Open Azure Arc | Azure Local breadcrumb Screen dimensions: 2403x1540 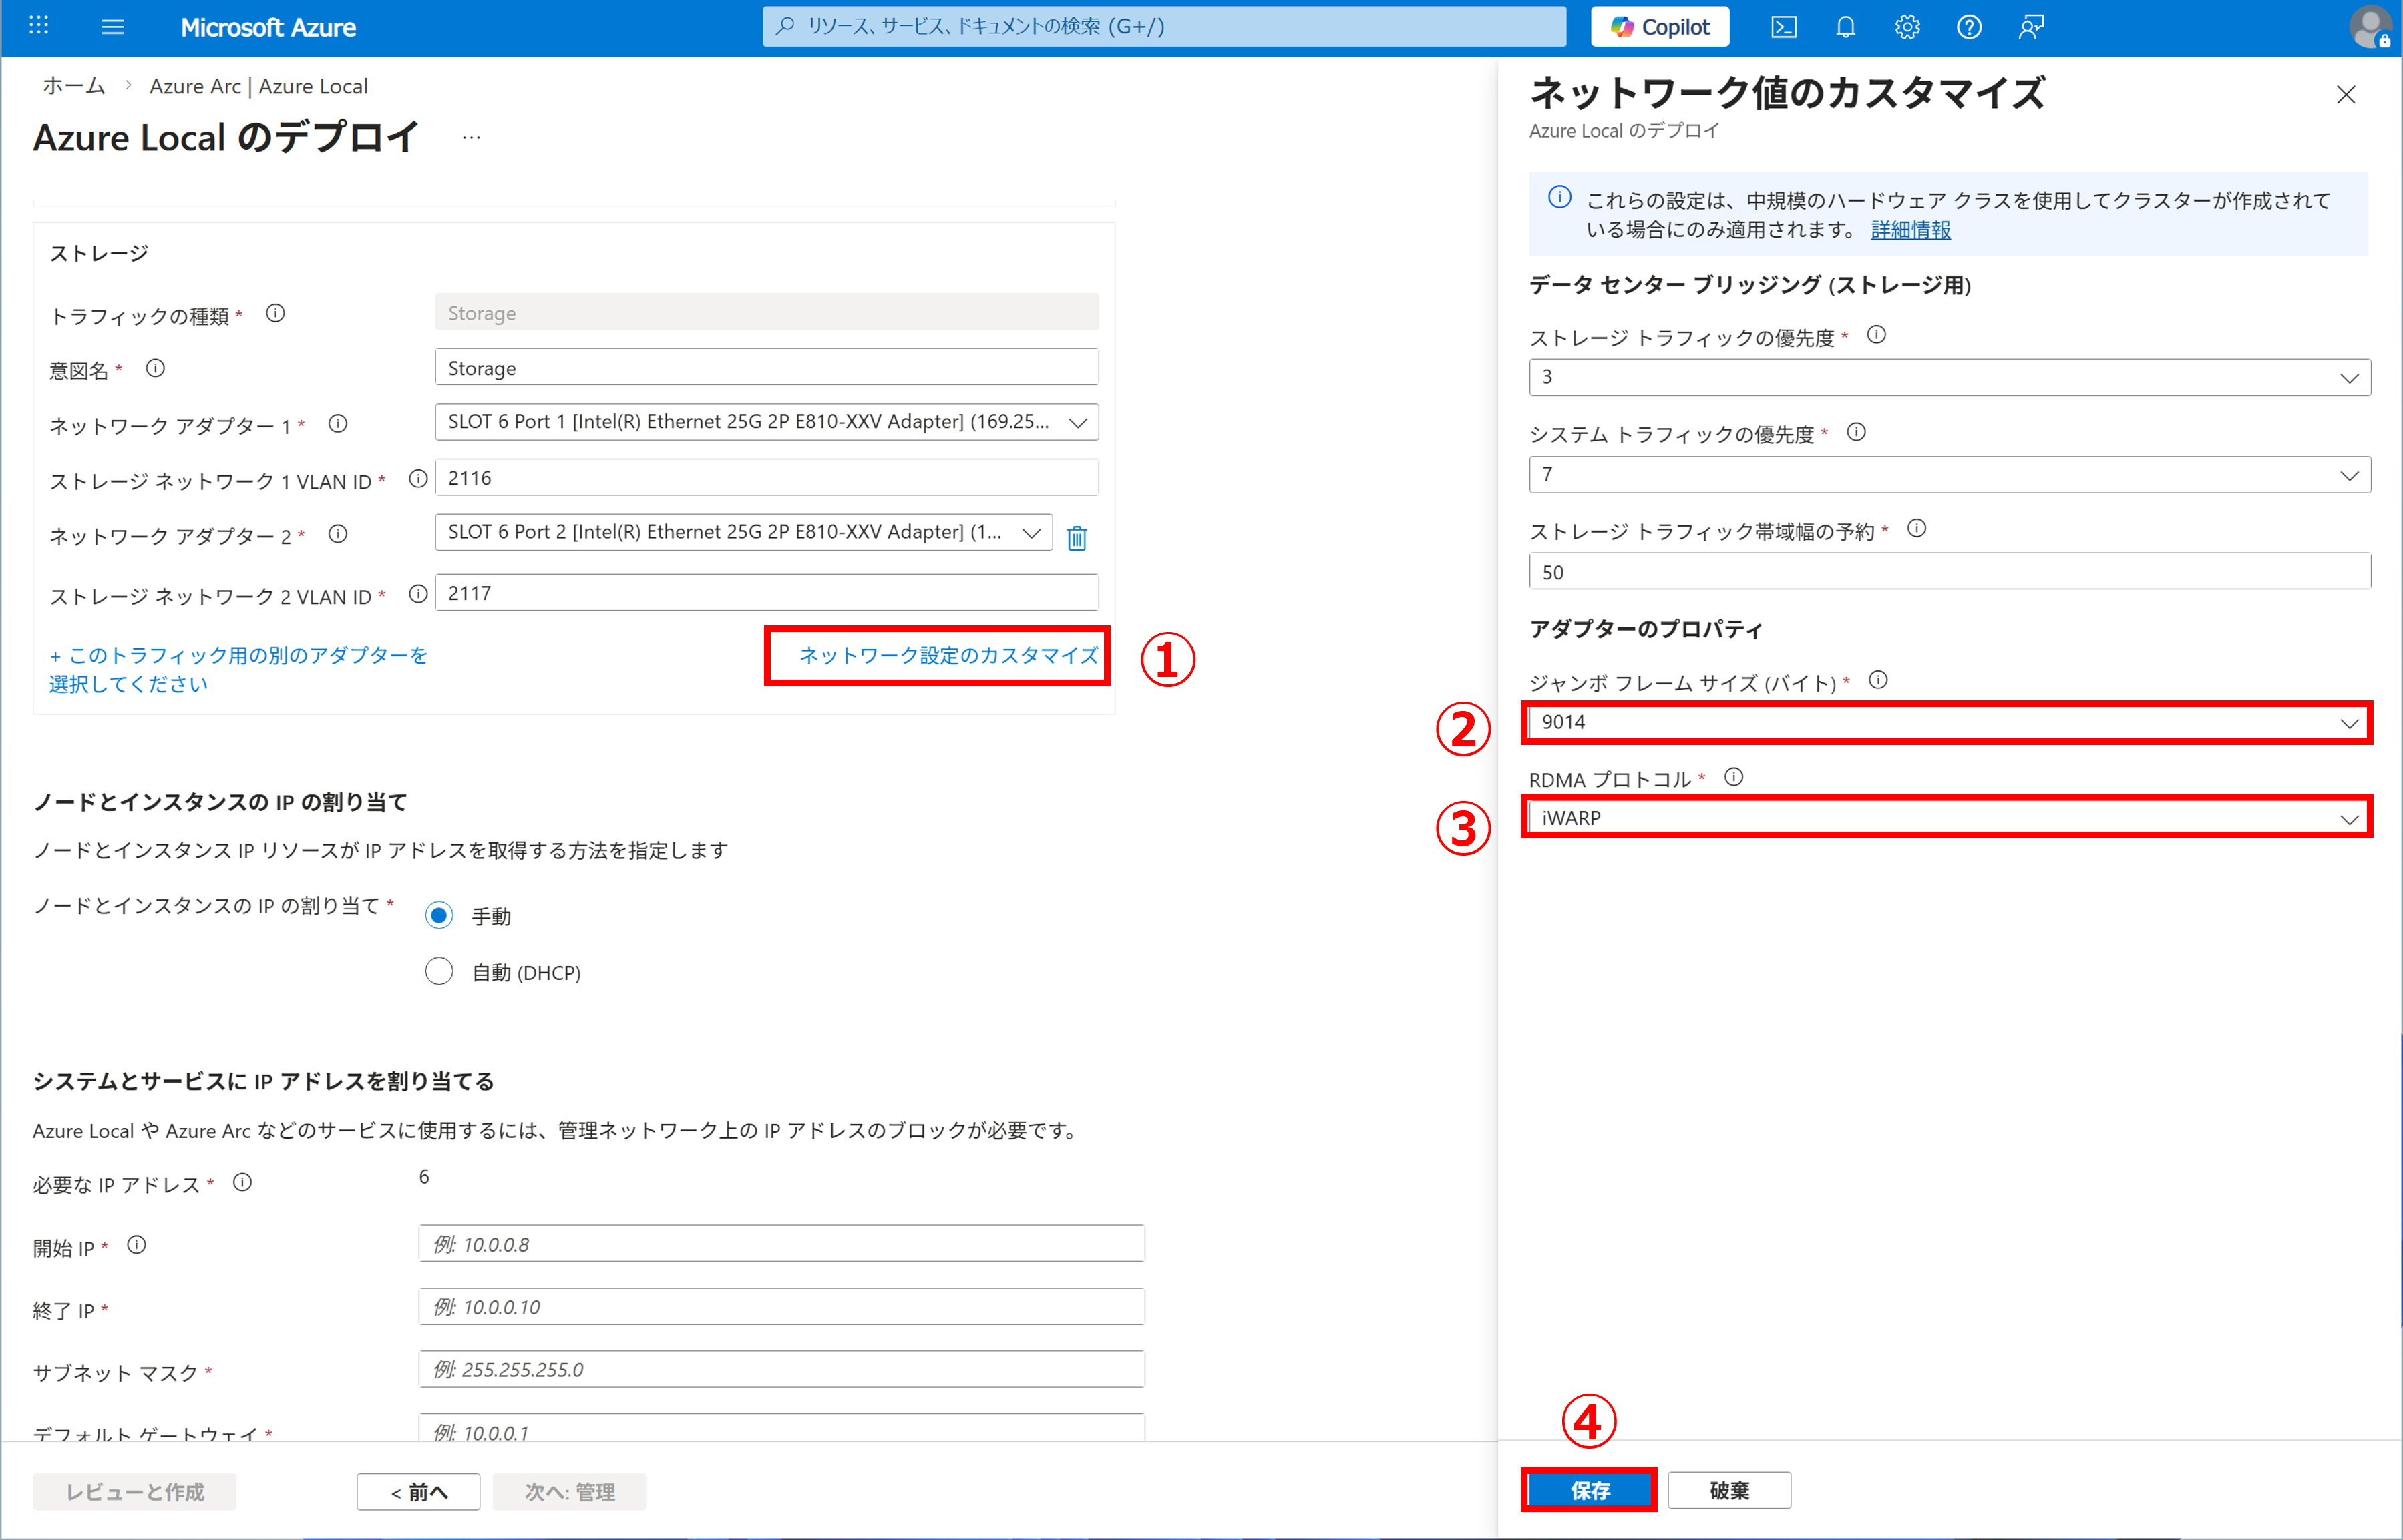258,86
